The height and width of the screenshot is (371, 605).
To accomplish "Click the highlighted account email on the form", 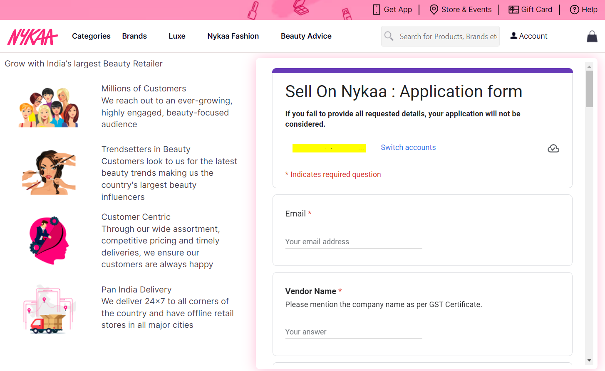I will (329, 148).
